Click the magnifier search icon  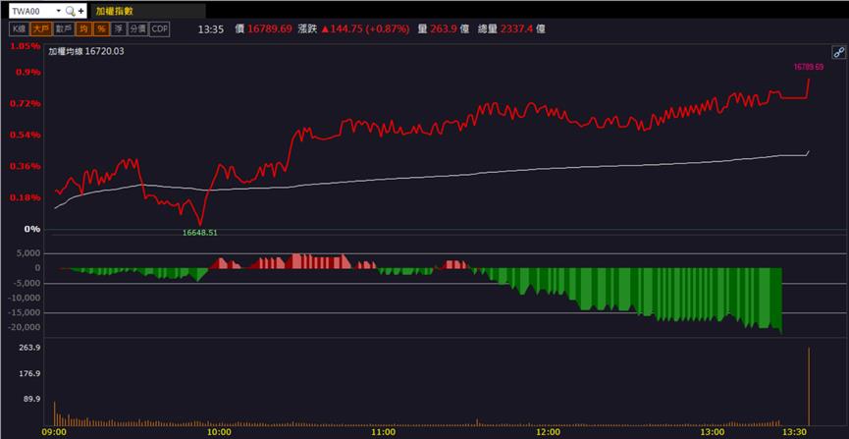coord(70,11)
